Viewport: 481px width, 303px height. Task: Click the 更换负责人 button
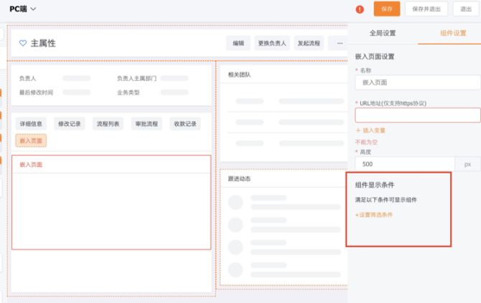coord(272,43)
